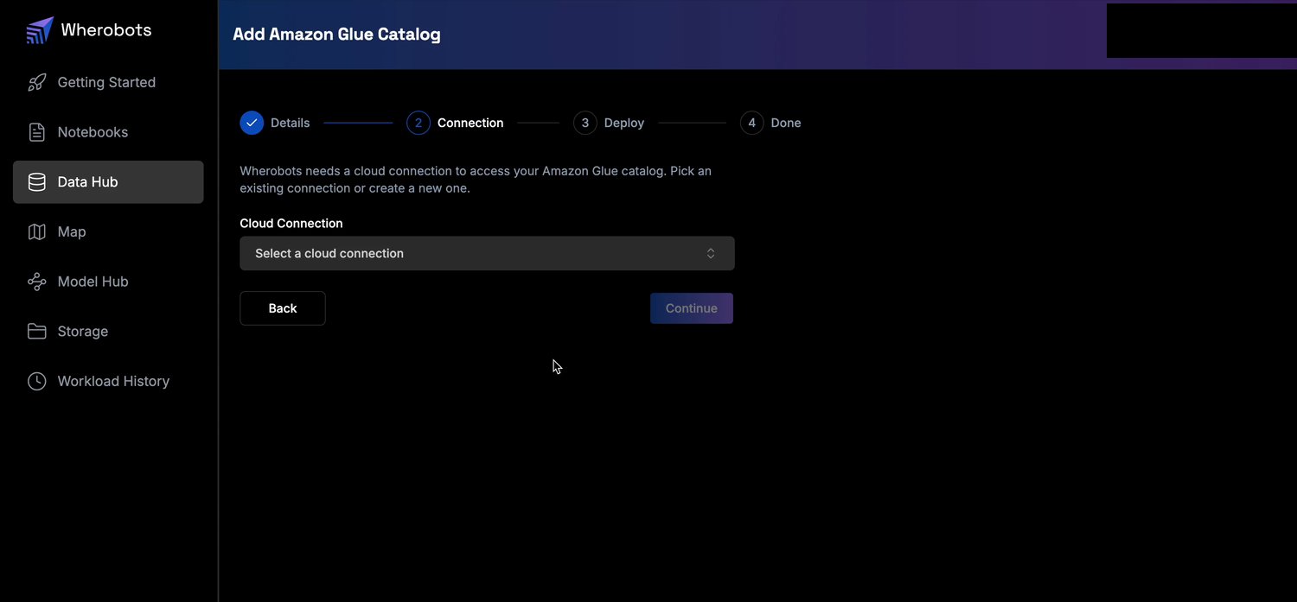Open Getting Started from sidebar
The height and width of the screenshot is (602, 1297).
pos(108,82)
